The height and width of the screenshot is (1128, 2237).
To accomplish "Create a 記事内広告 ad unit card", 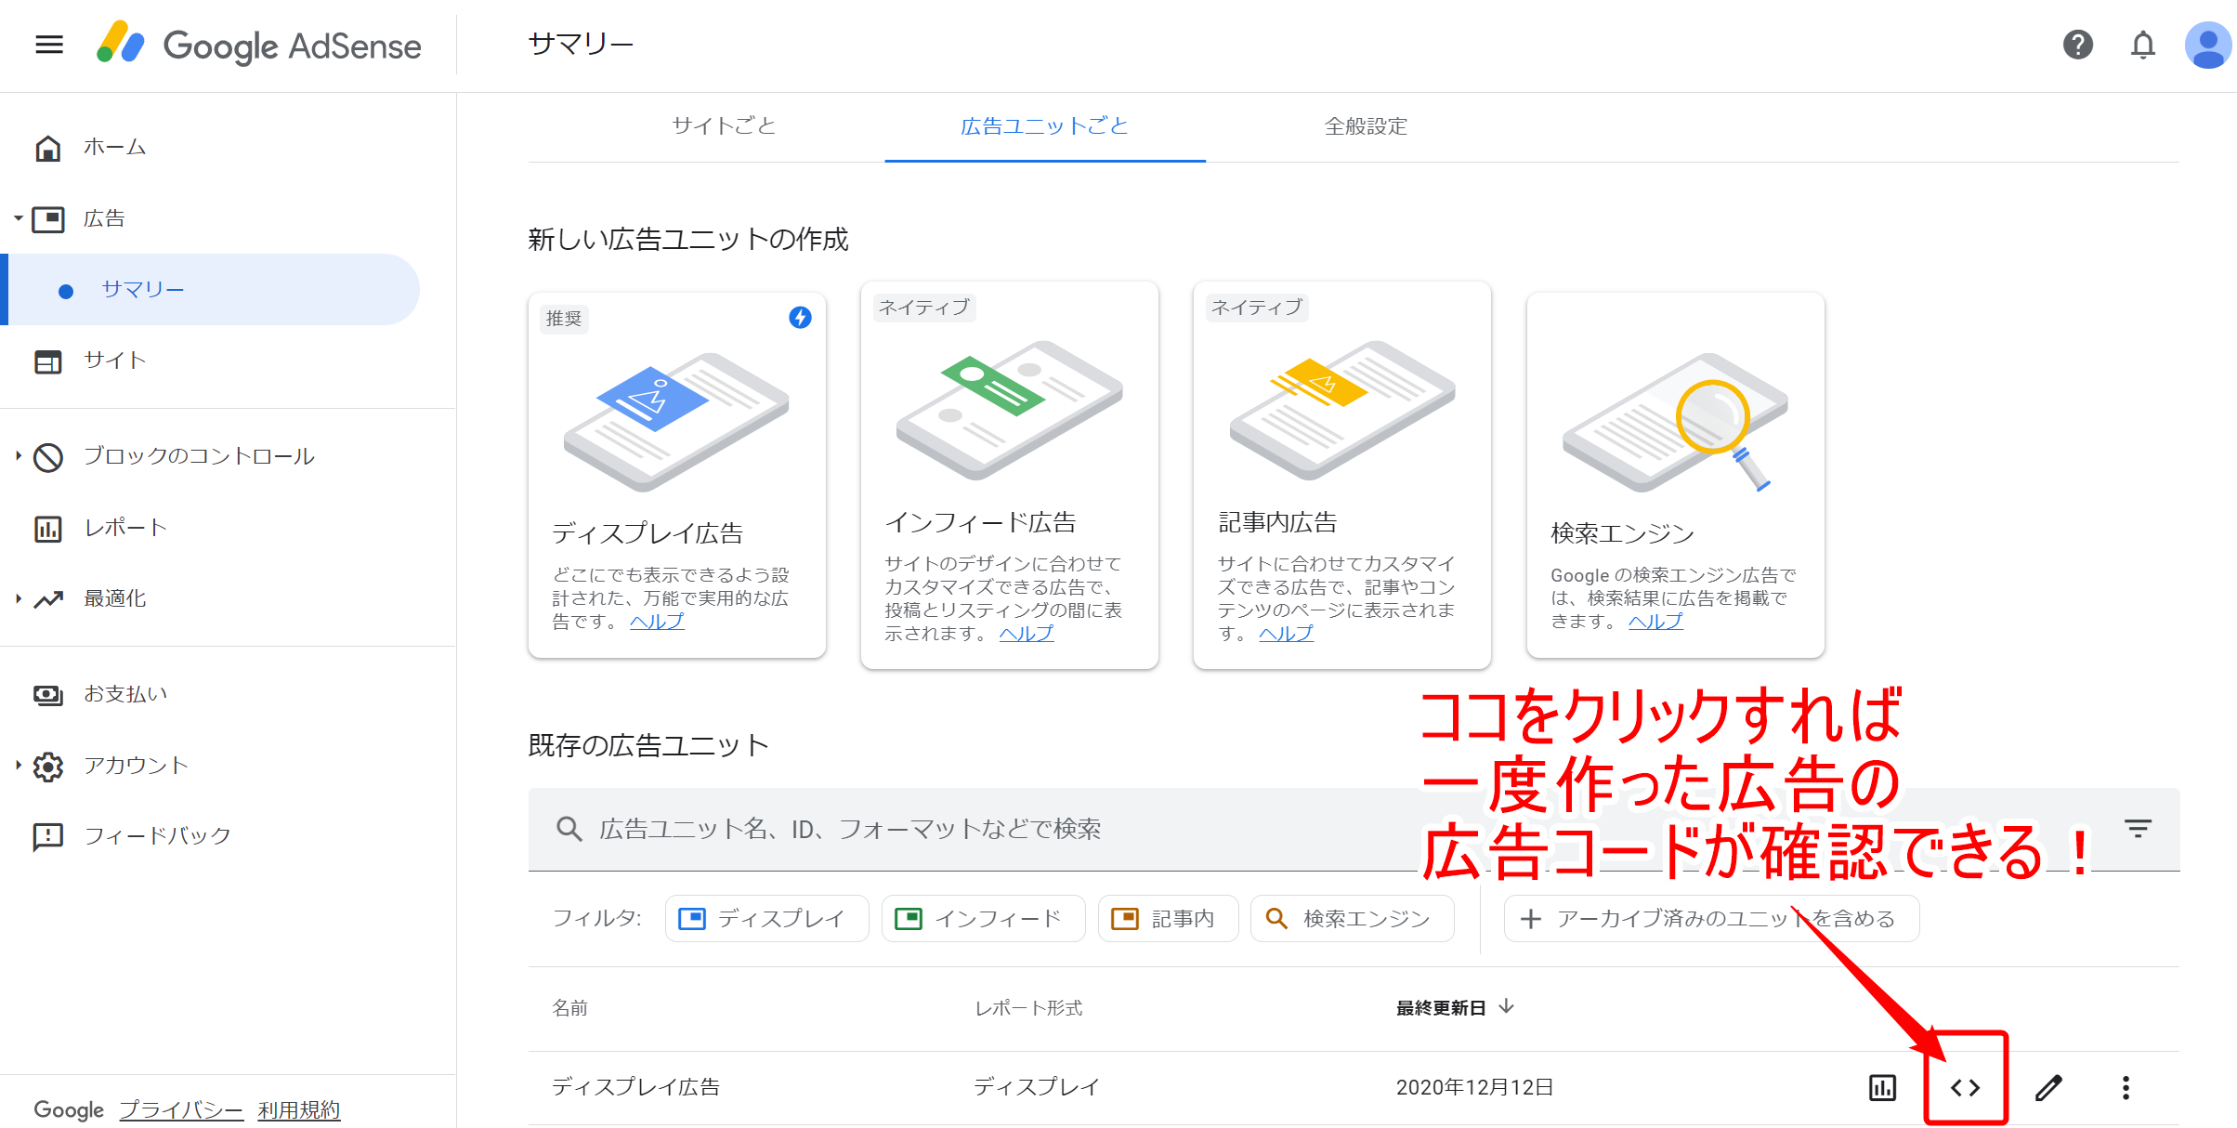I will (x=1342, y=476).
